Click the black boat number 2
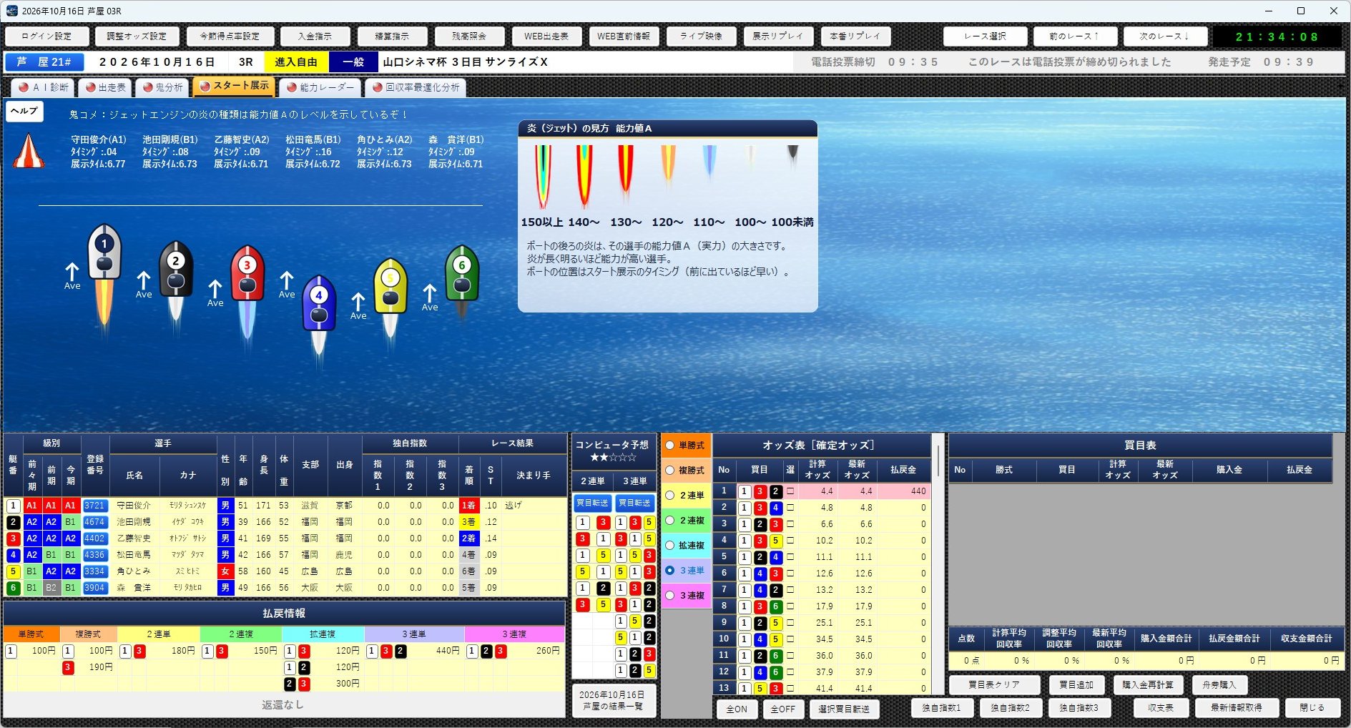Viewport: 1351px width, 728px height. click(176, 268)
